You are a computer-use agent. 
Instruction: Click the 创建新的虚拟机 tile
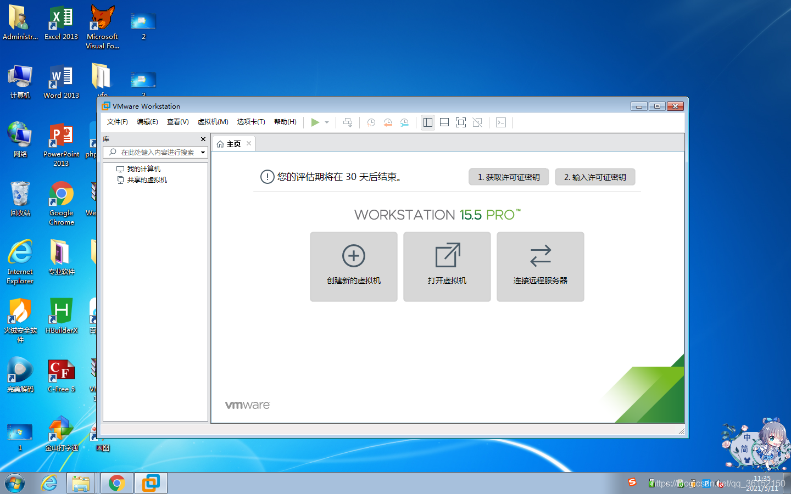pyautogui.click(x=354, y=267)
